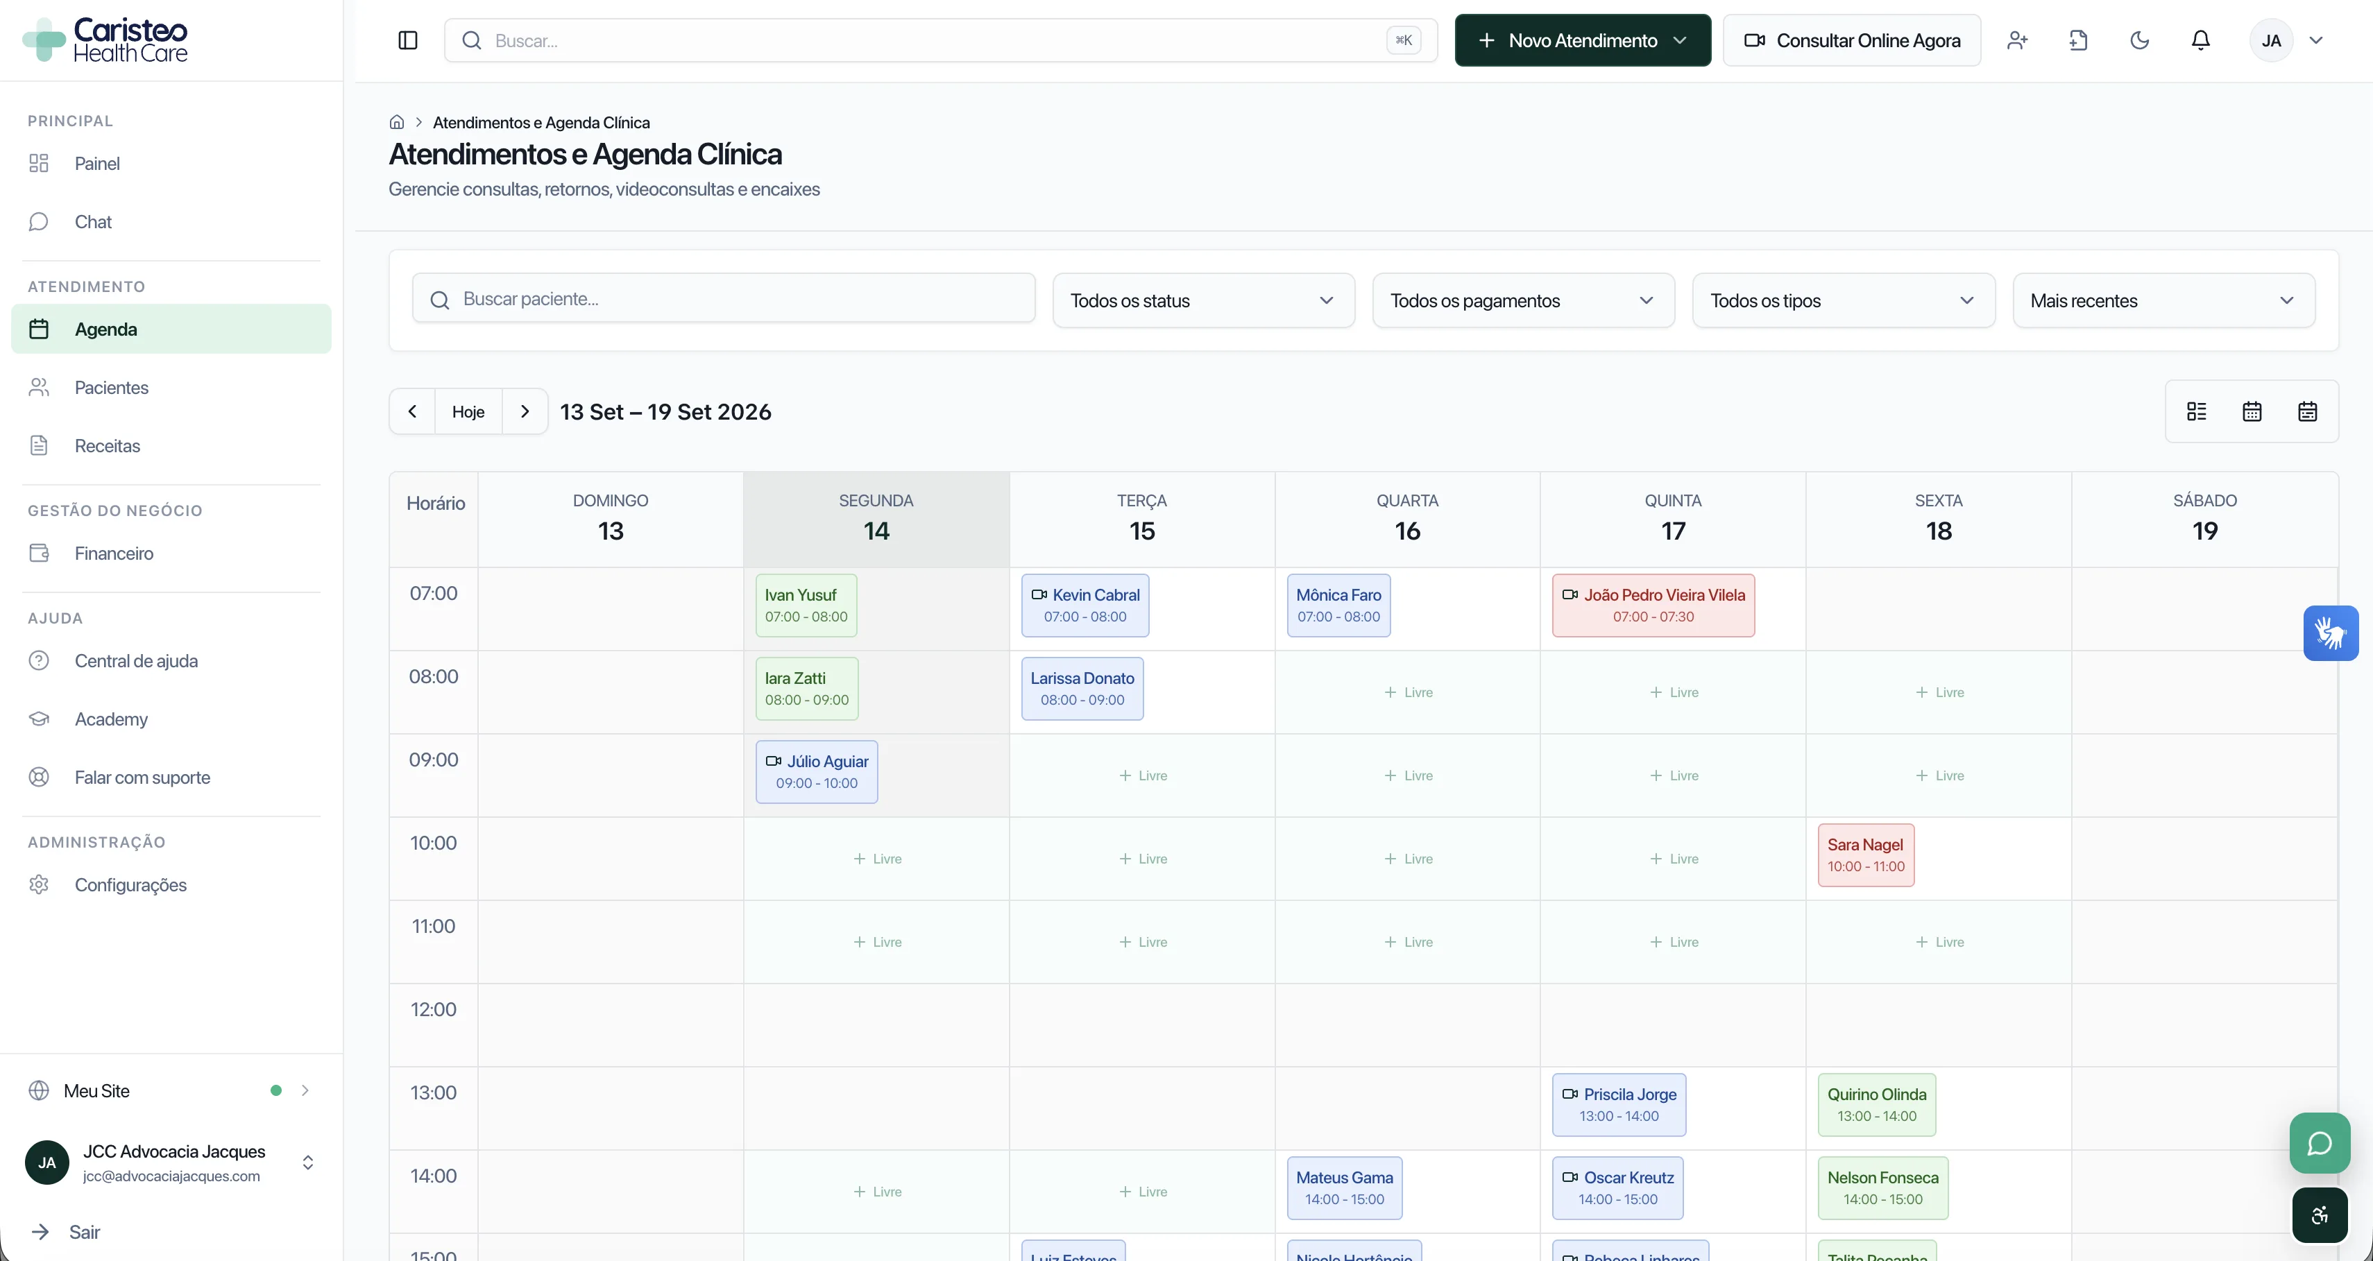Click the add document icon in header

[2078, 40]
